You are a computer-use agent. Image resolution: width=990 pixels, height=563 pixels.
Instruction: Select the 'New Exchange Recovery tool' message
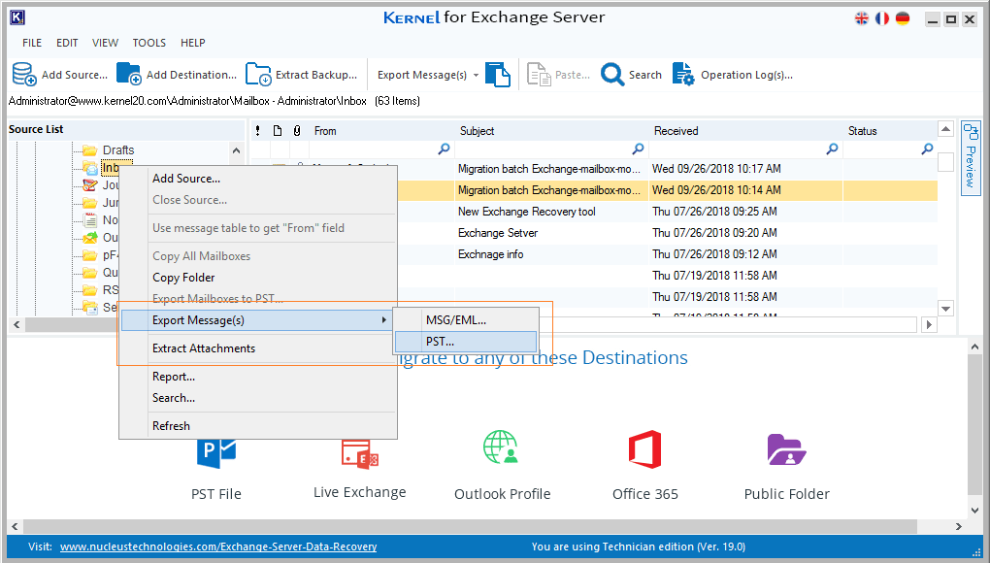tap(527, 212)
